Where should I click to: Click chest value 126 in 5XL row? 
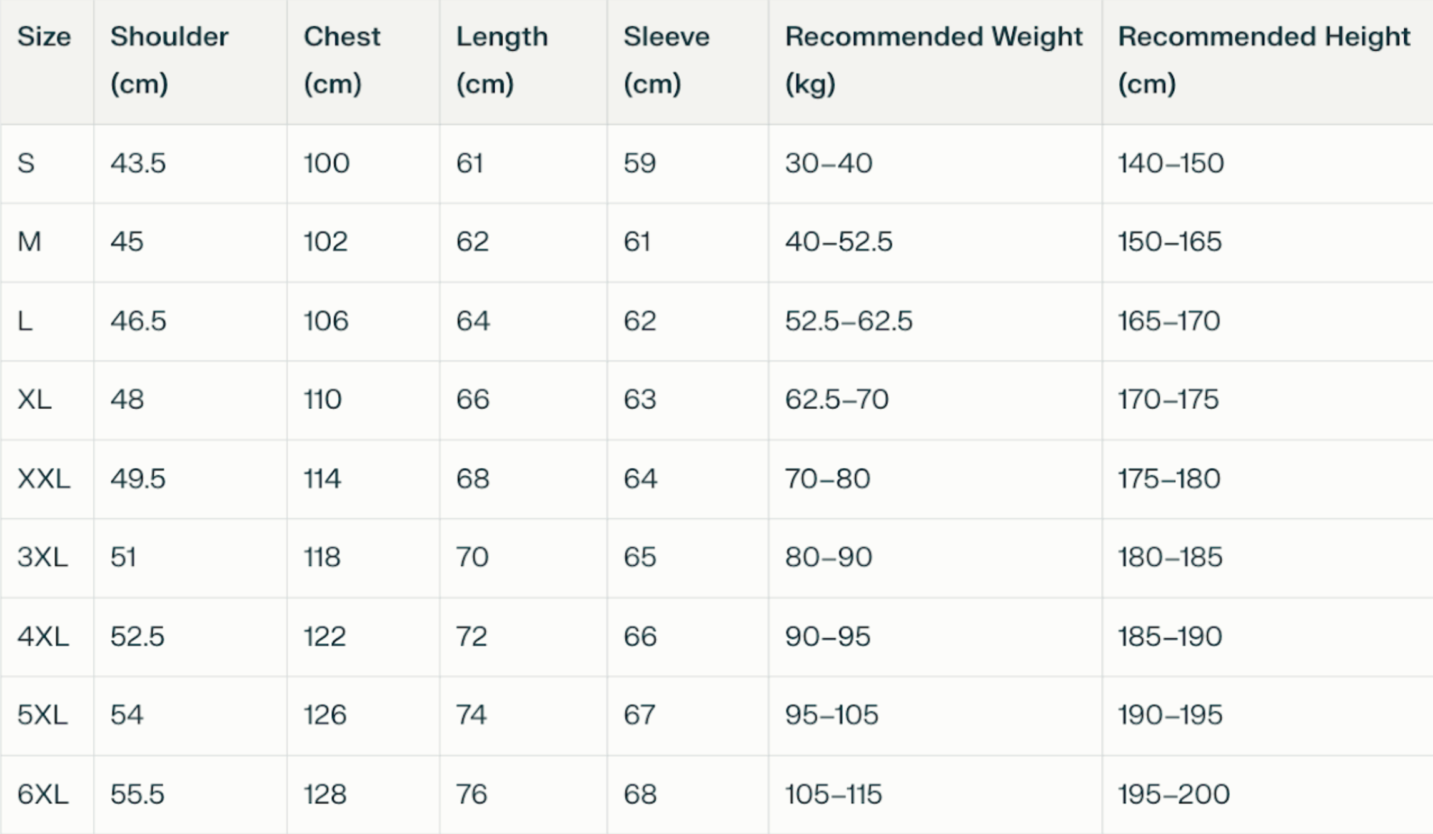(x=325, y=715)
